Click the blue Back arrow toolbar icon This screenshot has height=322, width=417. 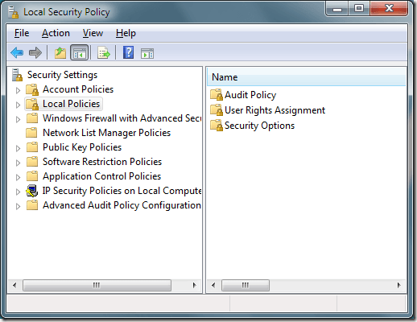point(17,52)
